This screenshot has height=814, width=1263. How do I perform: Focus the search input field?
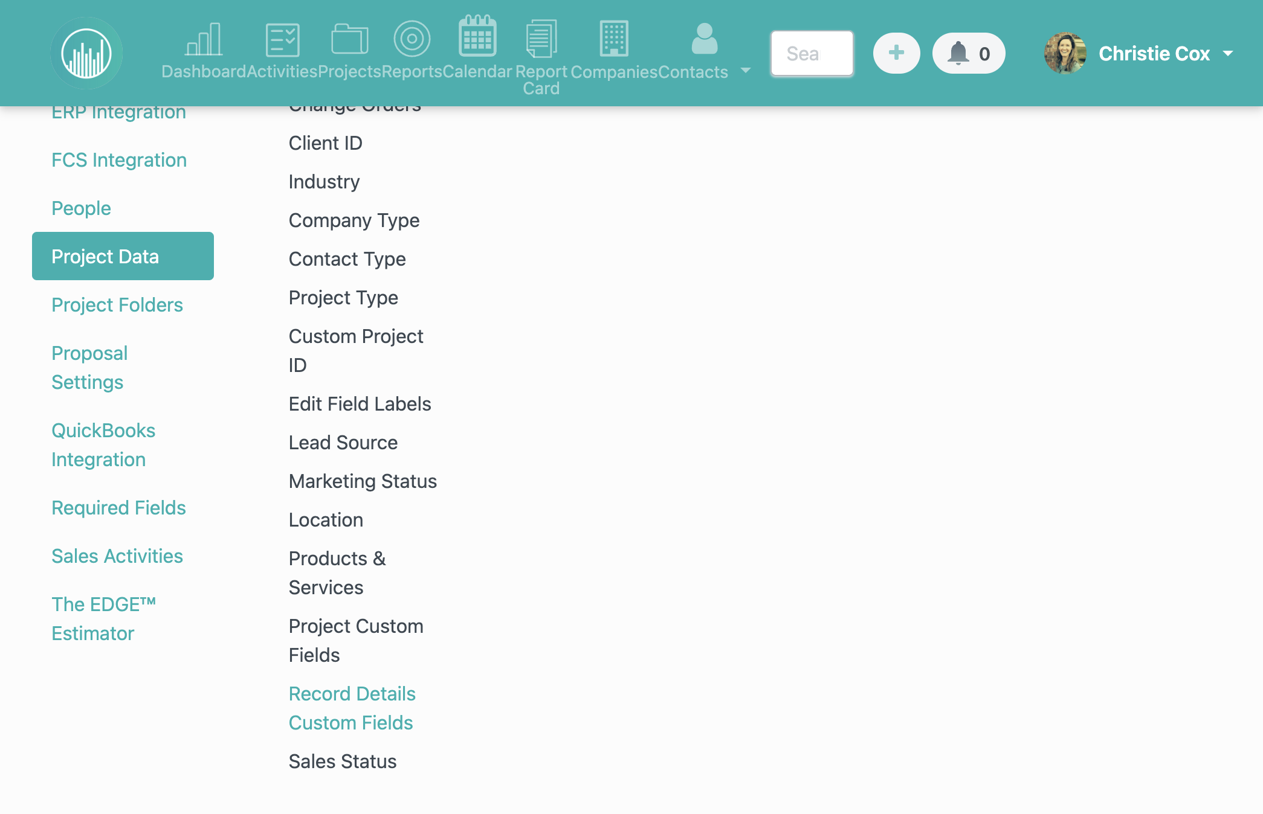[812, 53]
